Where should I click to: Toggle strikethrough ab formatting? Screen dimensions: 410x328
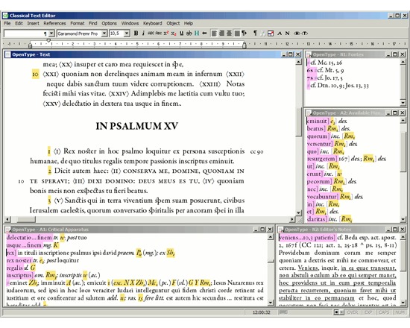[x=189, y=34]
